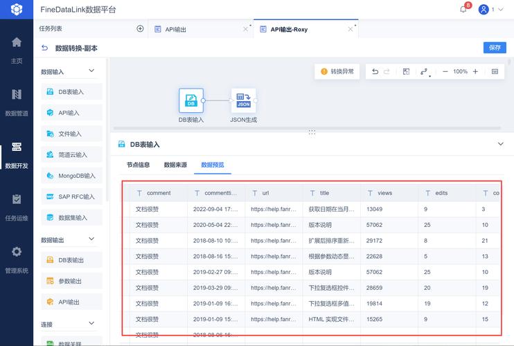
Task: Open the 数据预览 tab
Action: 213,165
